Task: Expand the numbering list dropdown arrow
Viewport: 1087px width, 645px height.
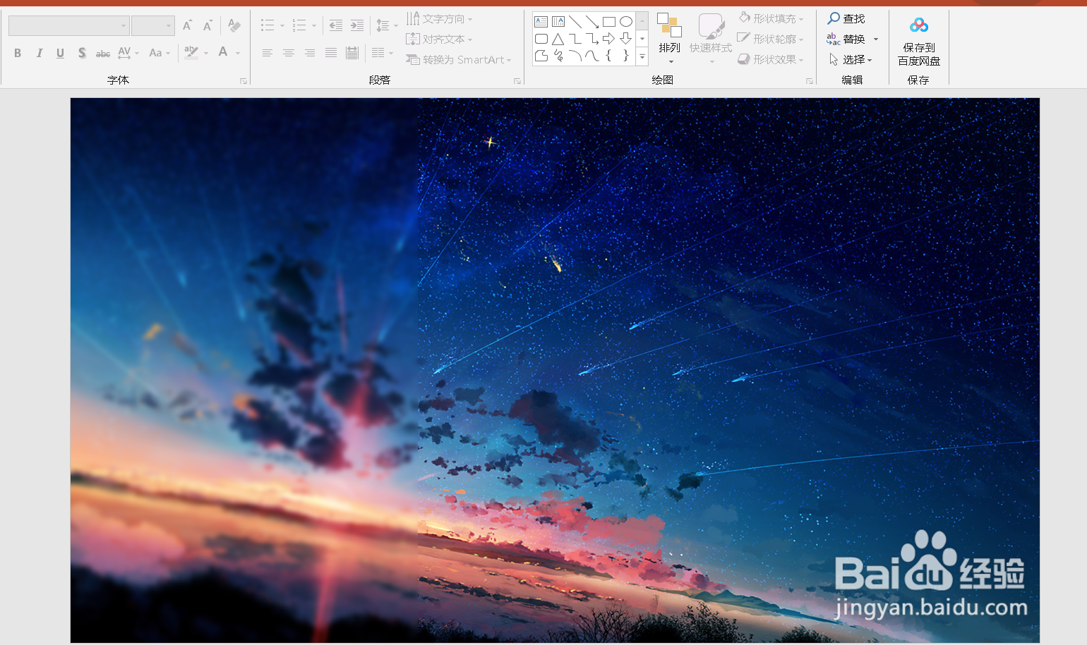Action: (x=314, y=26)
